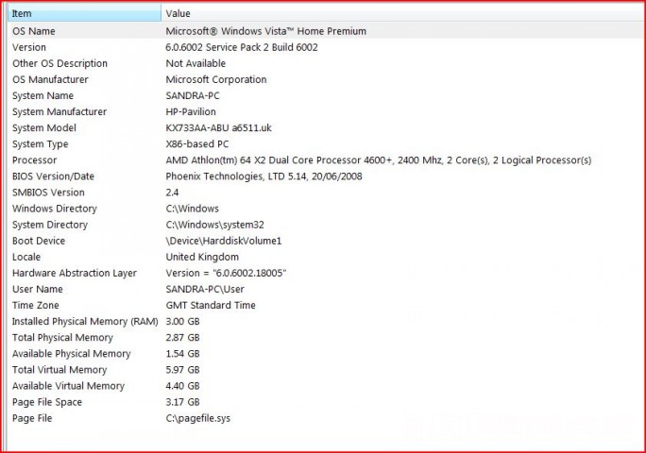Click the Version = 6.0.6002.18005 value
This screenshot has height=453, width=646.
point(226,273)
